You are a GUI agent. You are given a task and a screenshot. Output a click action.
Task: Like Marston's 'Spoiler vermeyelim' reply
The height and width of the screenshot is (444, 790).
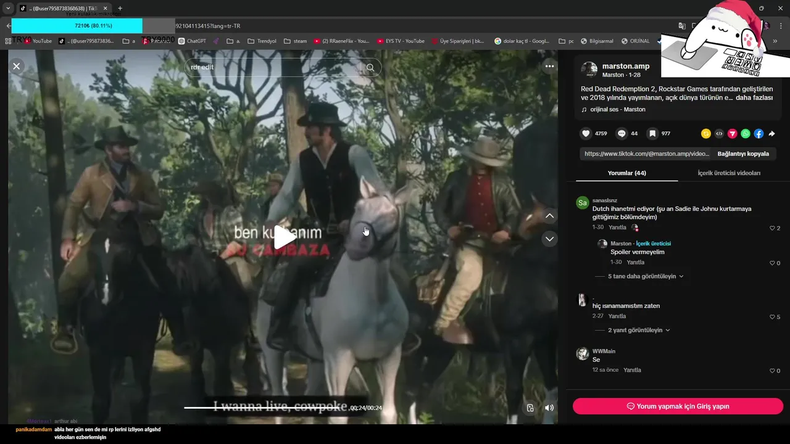772,263
